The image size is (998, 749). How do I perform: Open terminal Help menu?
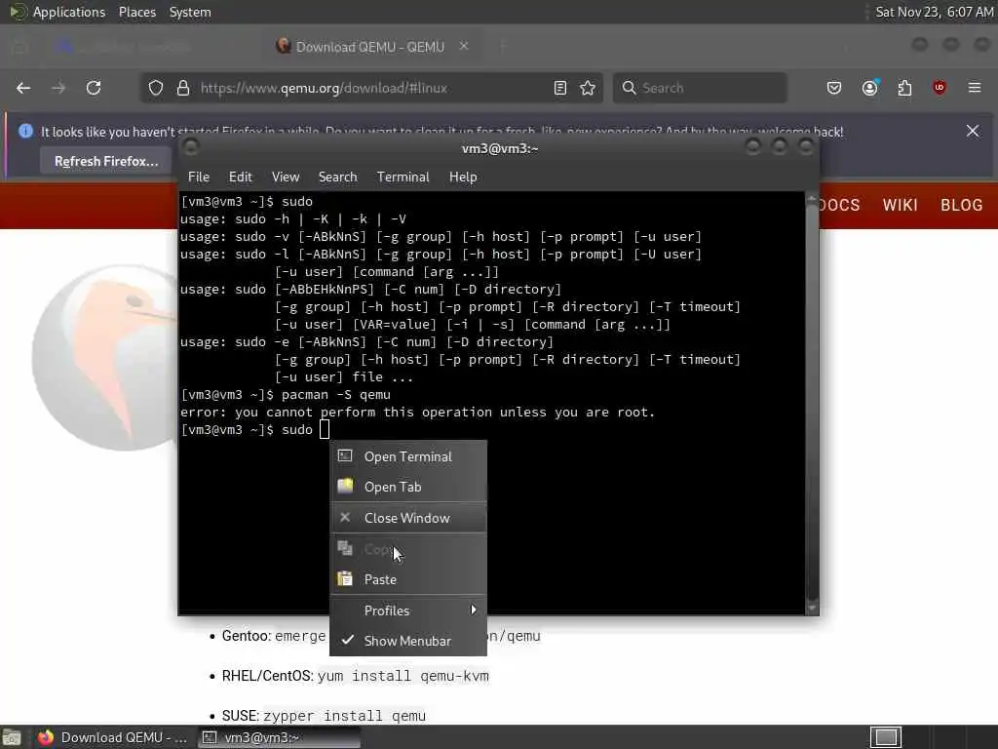click(463, 177)
